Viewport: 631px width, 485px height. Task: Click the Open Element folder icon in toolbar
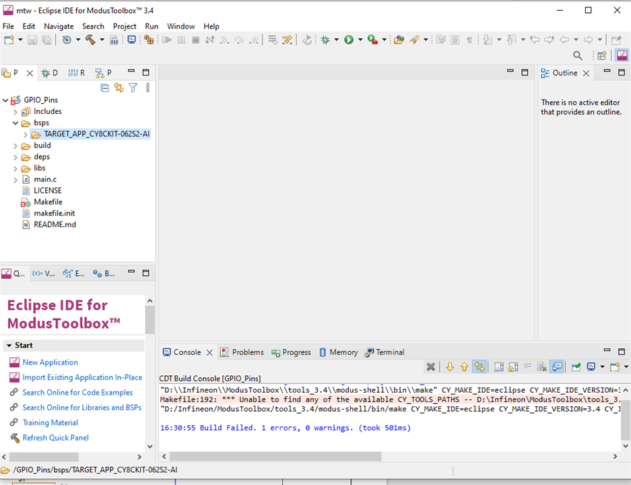pos(399,40)
